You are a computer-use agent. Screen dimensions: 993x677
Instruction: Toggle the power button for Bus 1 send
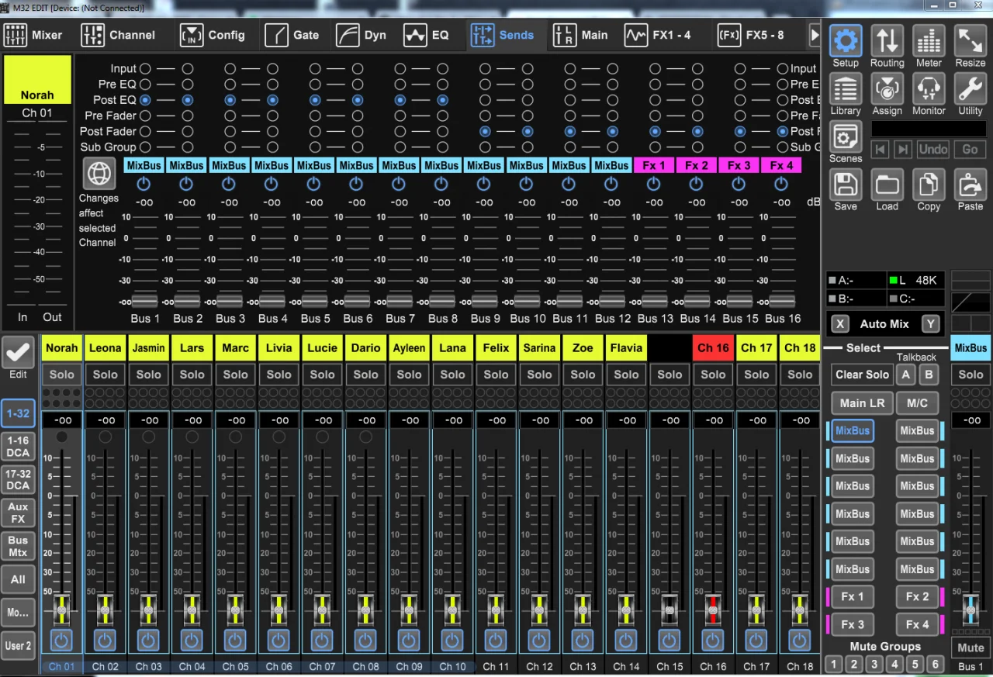144,184
